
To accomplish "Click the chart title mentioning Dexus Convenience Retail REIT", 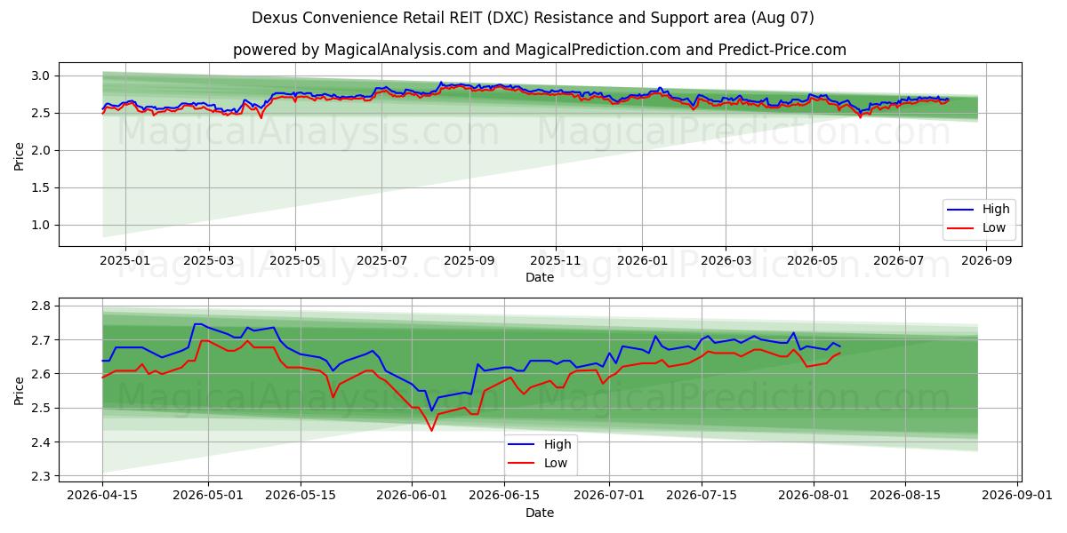I will click(533, 18).
